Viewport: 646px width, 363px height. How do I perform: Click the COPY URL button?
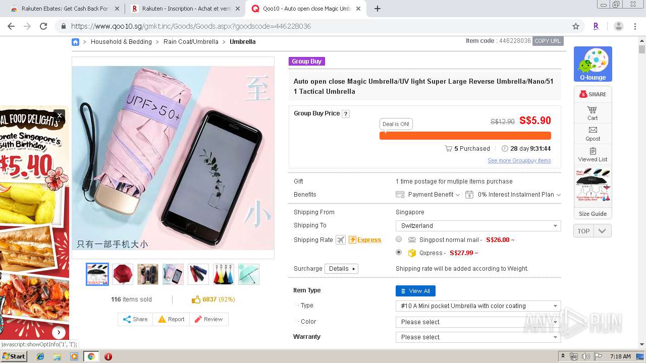tap(548, 41)
